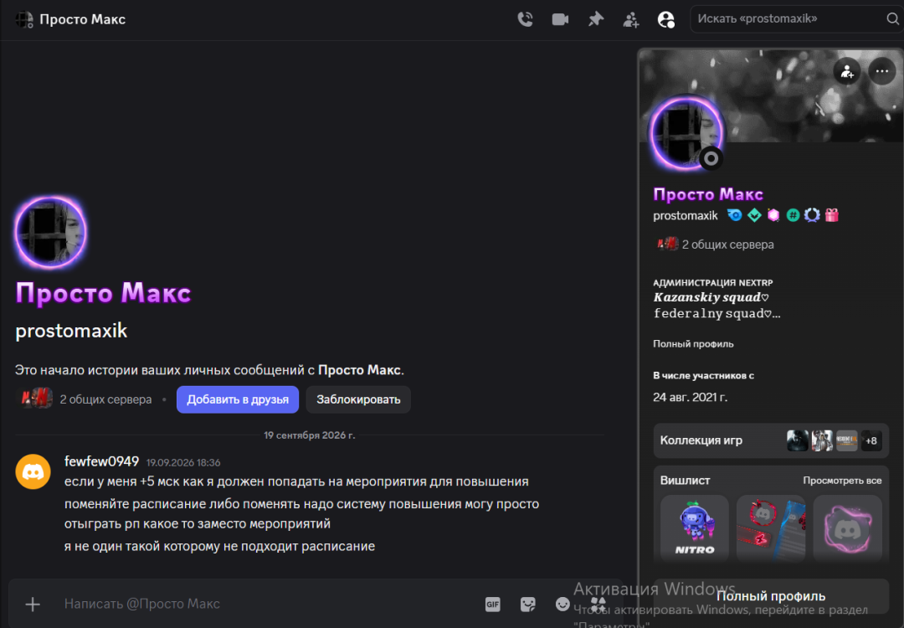This screenshot has width=904, height=628.
Task: Click Добавить в друзья button
Action: click(238, 399)
